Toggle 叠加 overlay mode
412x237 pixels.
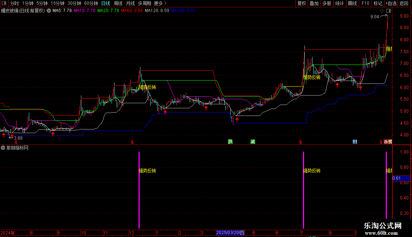tap(314, 4)
